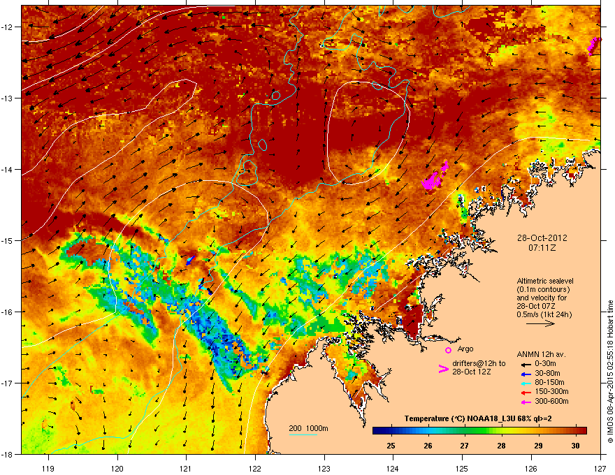Click the green colorbar section above 27
The image size is (615, 475).
465,430
